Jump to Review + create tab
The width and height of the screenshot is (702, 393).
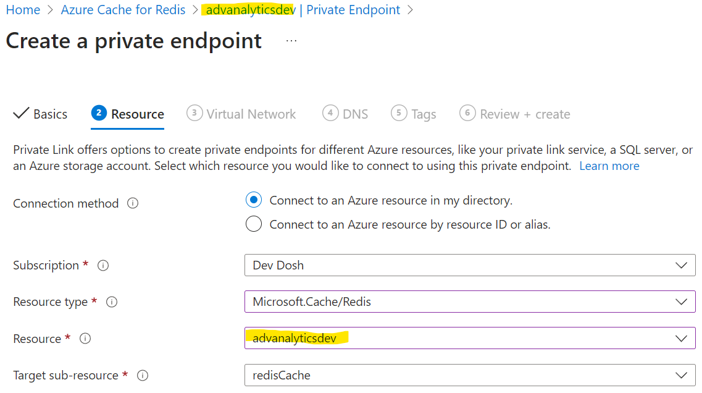click(x=515, y=114)
